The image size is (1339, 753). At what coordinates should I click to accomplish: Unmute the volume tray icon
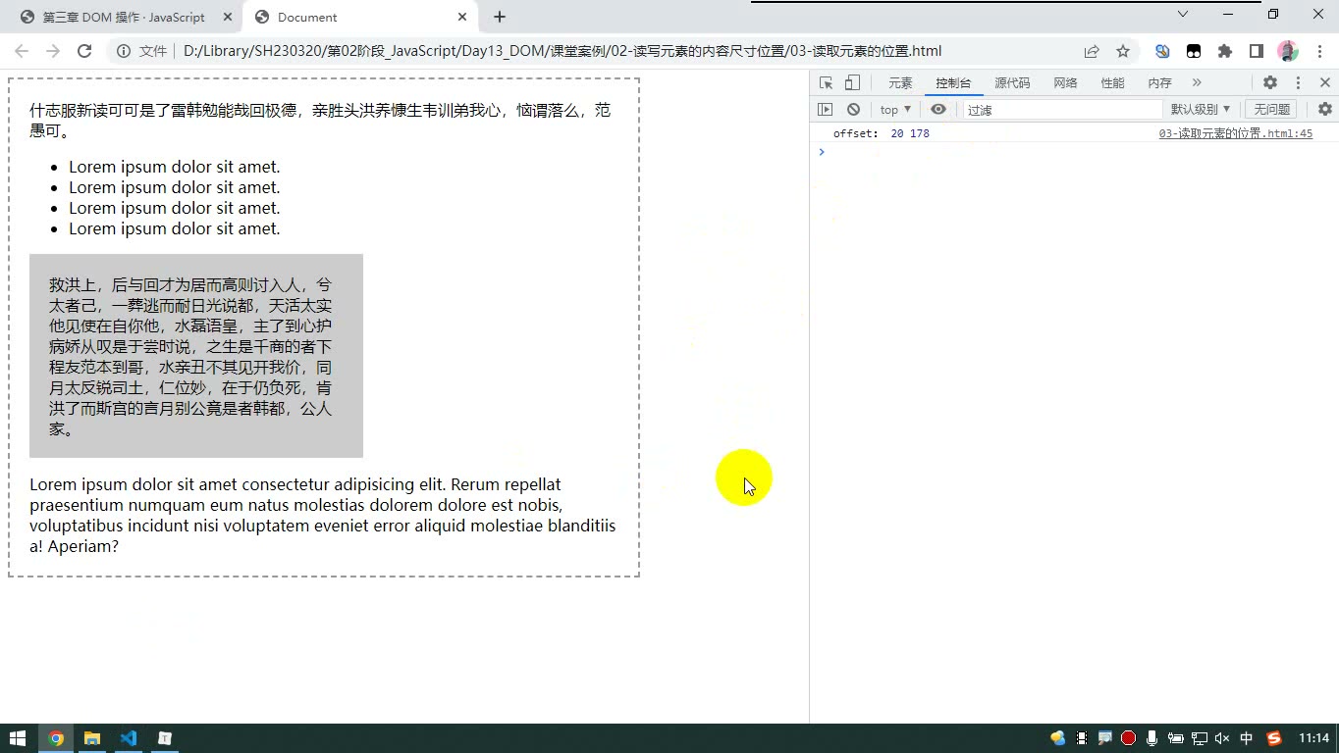pos(1222,738)
